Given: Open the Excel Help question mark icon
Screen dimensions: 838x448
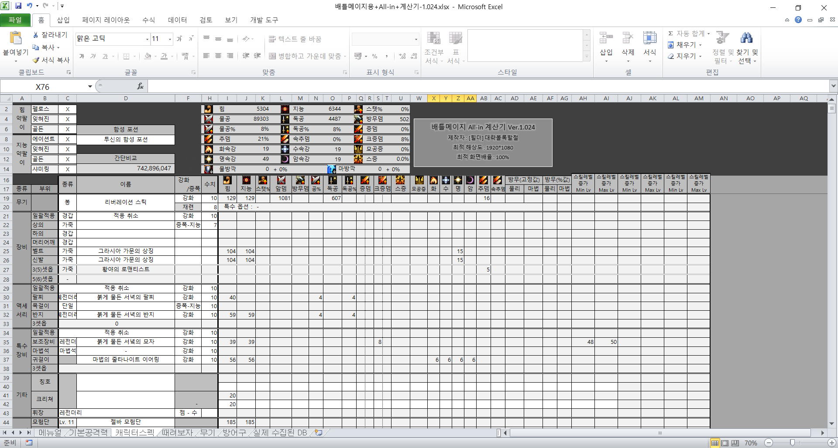Looking at the screenshot, I should [x=798, y=20].
